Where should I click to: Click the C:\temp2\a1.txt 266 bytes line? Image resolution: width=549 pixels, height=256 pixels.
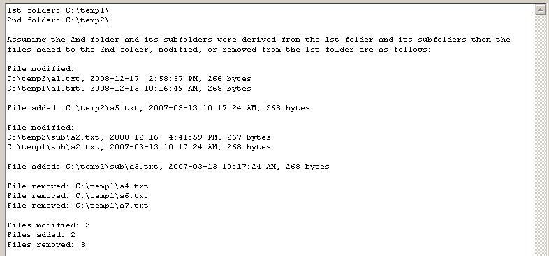(129, 79)
